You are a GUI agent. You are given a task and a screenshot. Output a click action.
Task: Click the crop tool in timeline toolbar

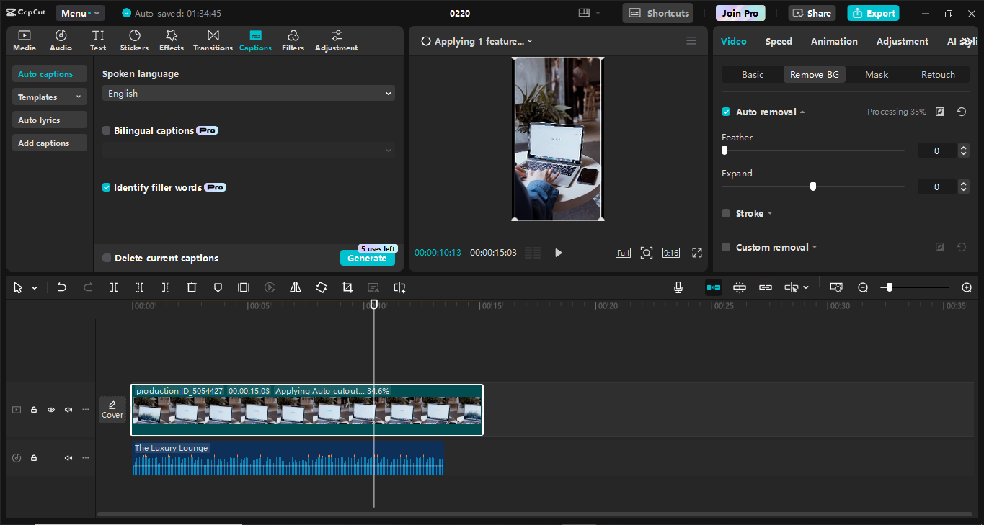[347, 287]
